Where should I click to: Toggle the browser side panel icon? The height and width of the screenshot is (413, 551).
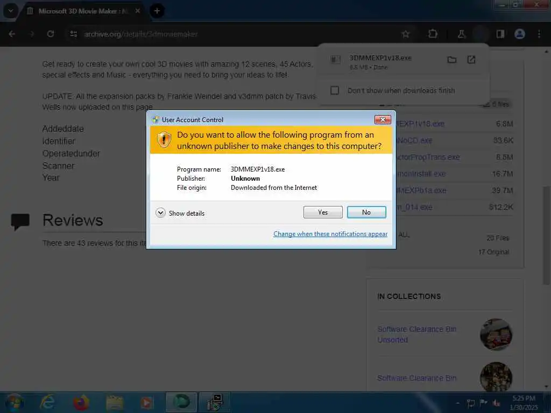coord(500,34)
